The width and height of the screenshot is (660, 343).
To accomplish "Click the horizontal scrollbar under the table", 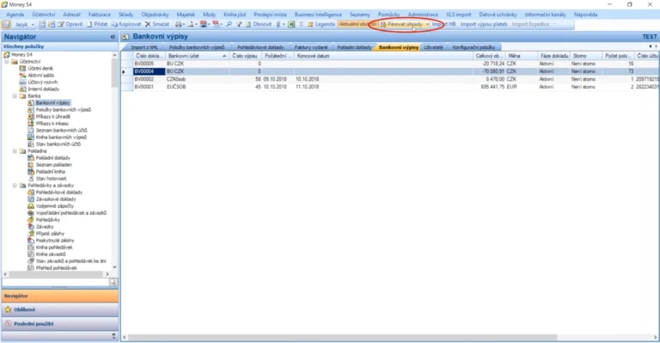I will (343, 338).
